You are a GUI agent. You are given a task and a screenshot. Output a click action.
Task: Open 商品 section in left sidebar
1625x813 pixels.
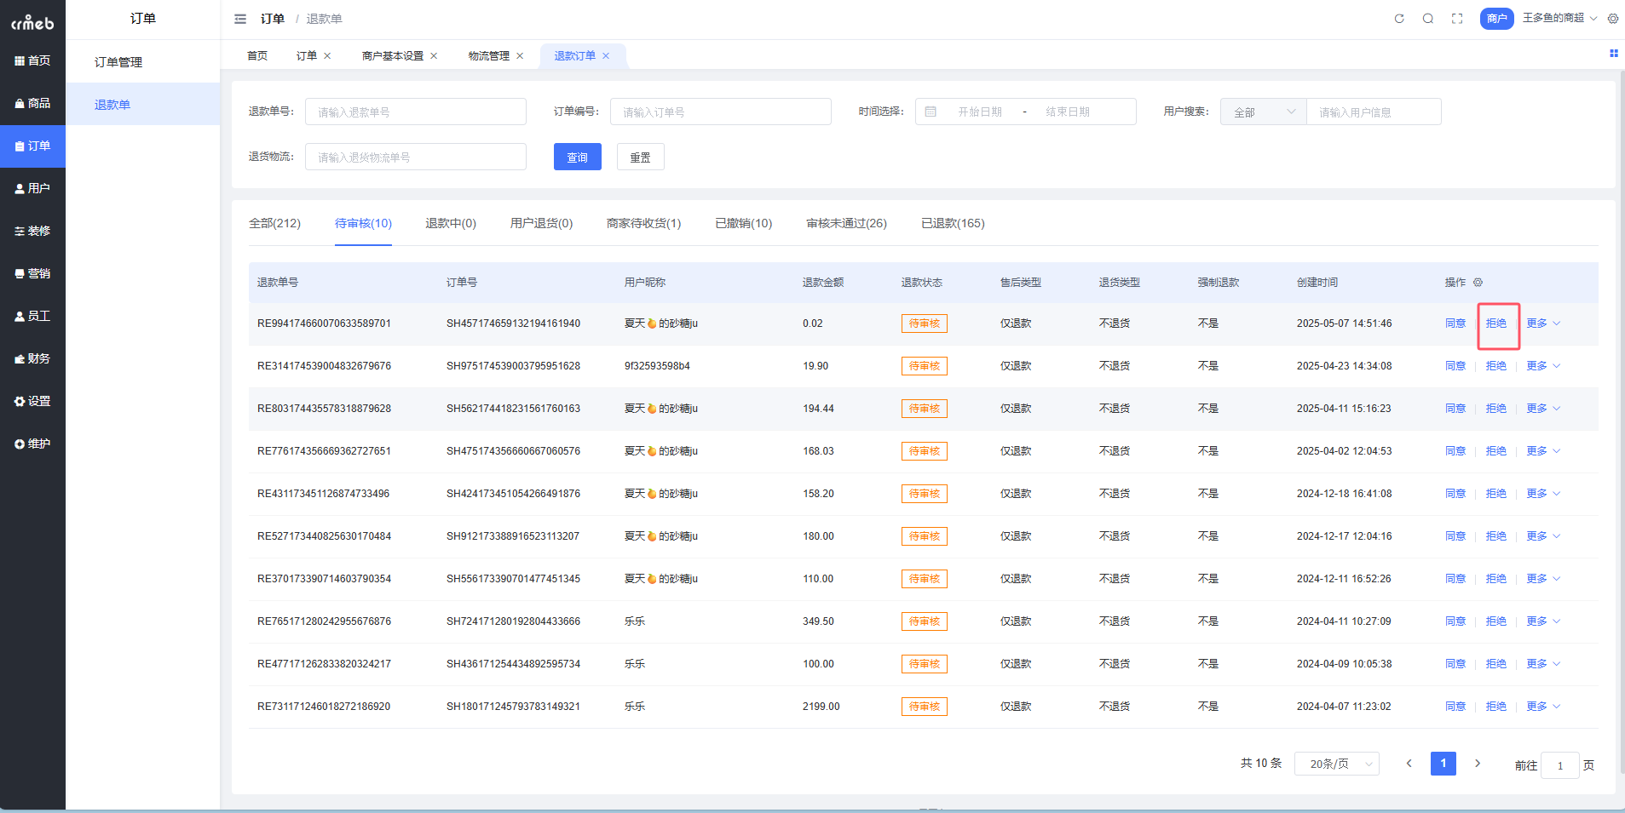point(32,103)
